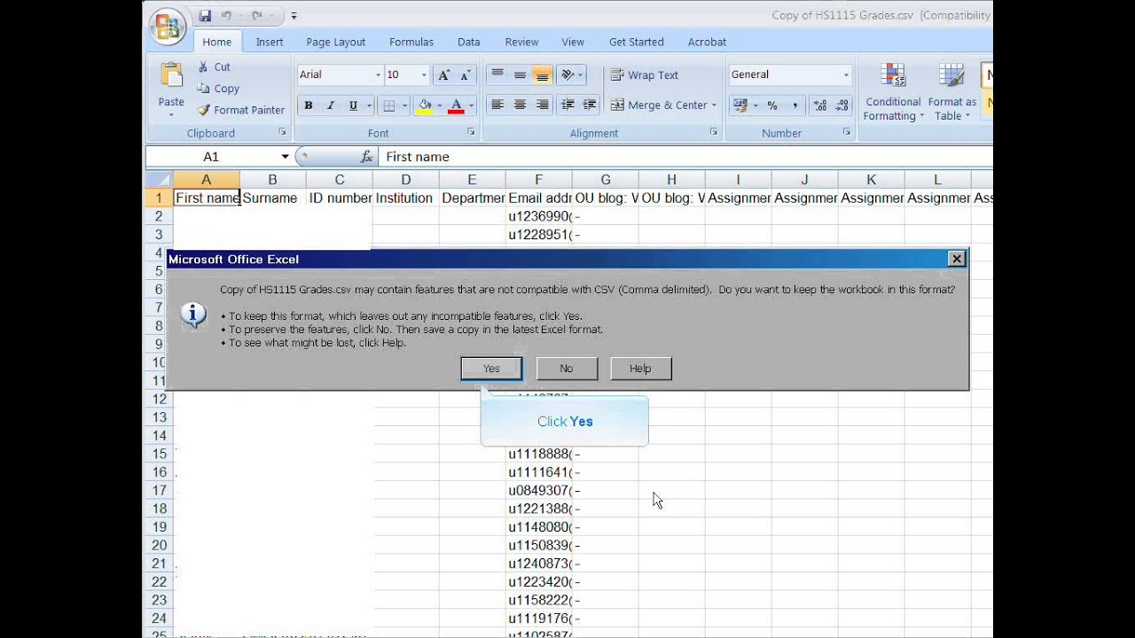Apply yellow Fill Color bucket
Viewport: 1135px width, 638px height.
coord(425,105)
